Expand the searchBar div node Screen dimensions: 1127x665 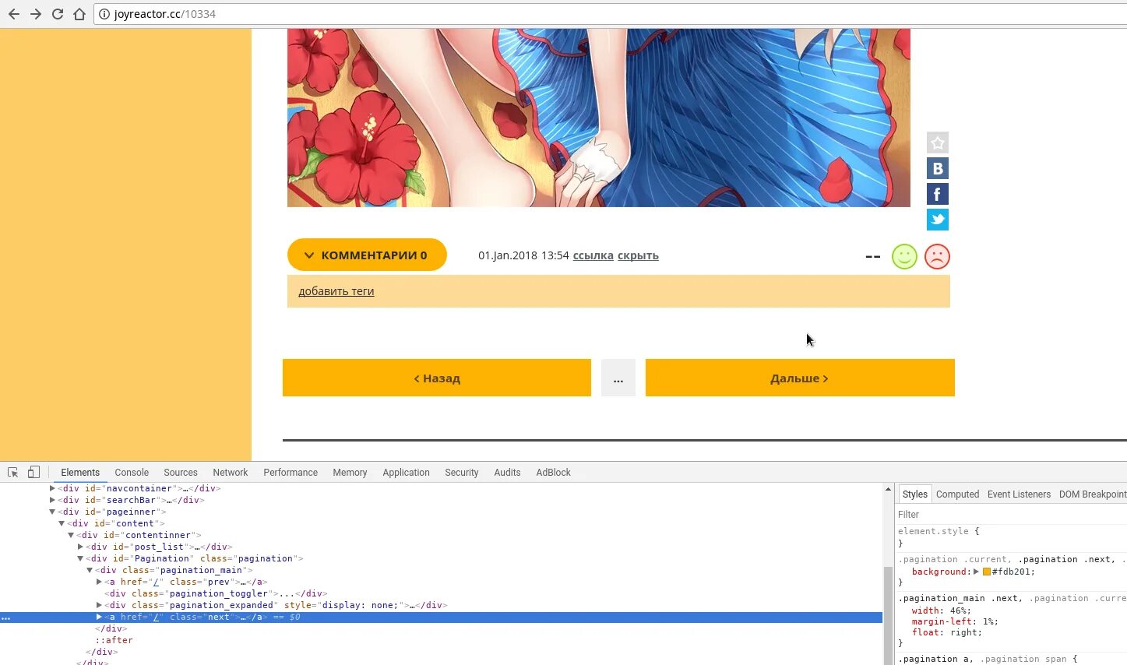pyautogui.click(x=52, y=500)
